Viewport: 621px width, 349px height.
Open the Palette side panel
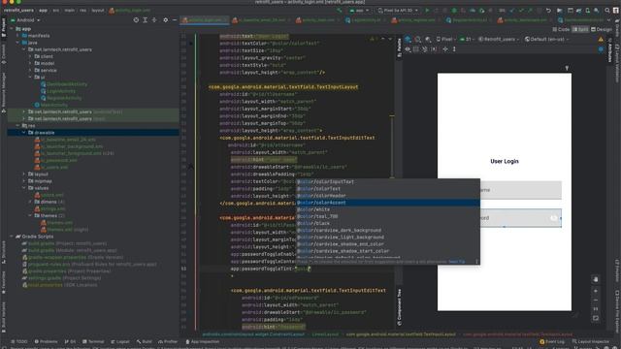[399, 48]
